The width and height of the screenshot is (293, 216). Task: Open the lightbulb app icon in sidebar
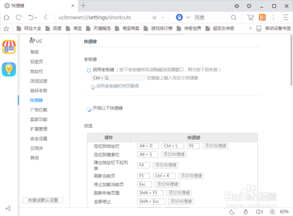point(9,69)
